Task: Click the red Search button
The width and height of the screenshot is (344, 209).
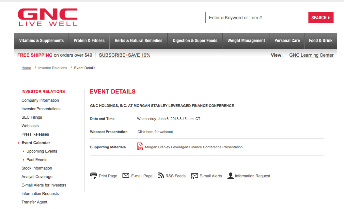Action: point(321,17)
